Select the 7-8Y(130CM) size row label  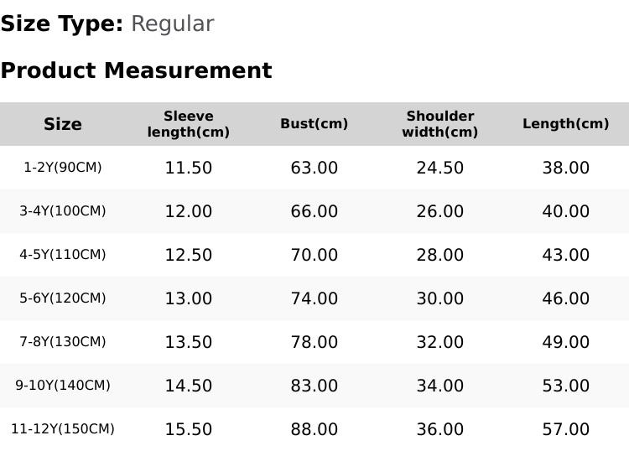tap(63, 342)
